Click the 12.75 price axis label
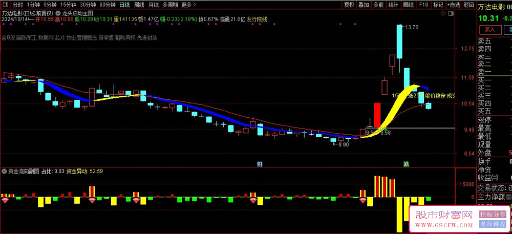 click(x=466, y=49)
